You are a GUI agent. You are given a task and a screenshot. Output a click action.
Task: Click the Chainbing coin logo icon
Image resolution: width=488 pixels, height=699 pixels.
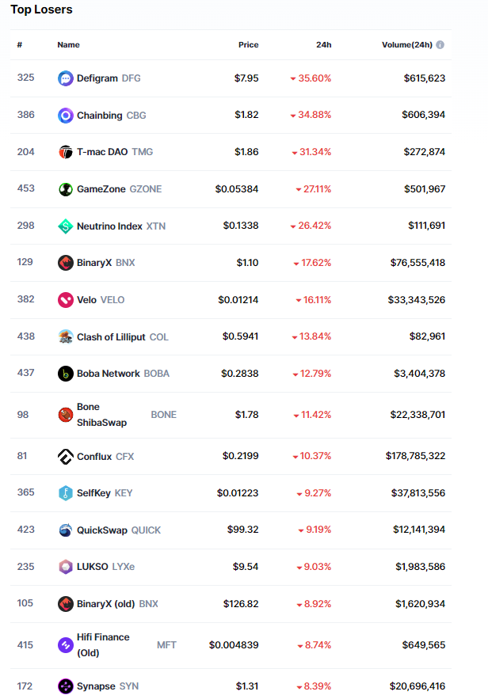click(66, 116)
